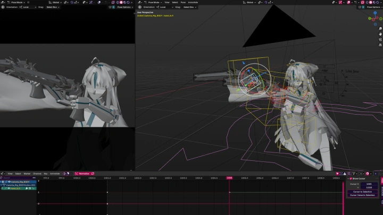Viewport: 383px width, 215px height.
Task: Click auto-normalize refresh icon beside Normalize
Action: [93, 174]
